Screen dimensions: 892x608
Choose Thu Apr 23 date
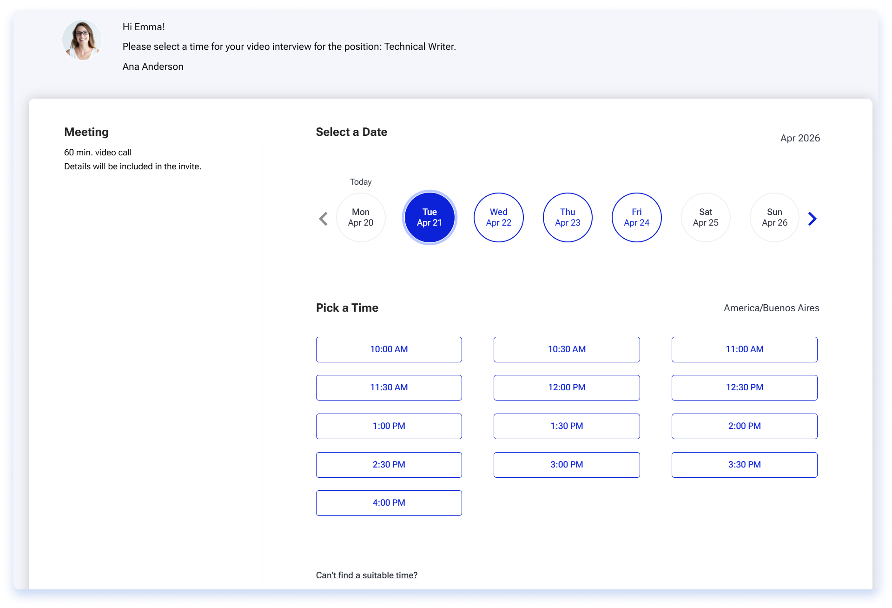coord(568,217)
